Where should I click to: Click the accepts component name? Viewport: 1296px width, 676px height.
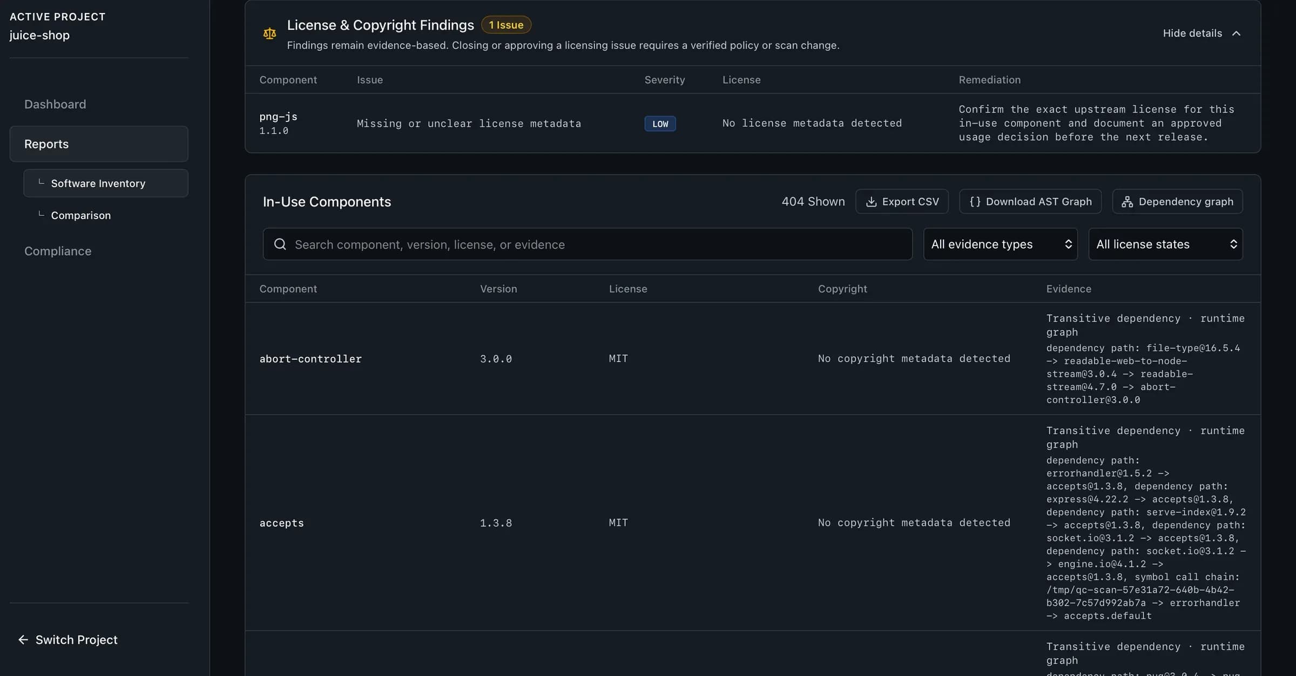click(281, 523)
